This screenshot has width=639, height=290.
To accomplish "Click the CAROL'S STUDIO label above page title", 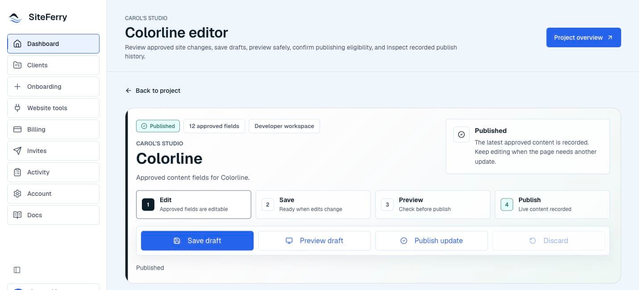I will (x=146, y=18).
